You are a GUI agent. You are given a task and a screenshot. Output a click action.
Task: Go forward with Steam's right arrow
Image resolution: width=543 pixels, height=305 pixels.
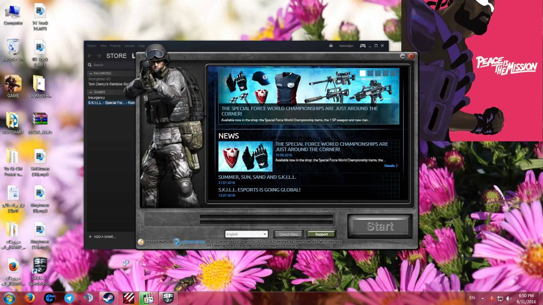99,56
